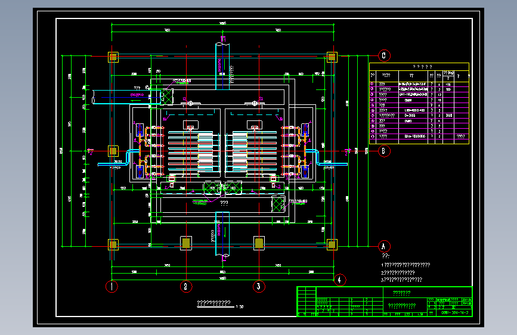Click grid axis bubble 4
Viewport: 517px width, 335px height.
340,280
